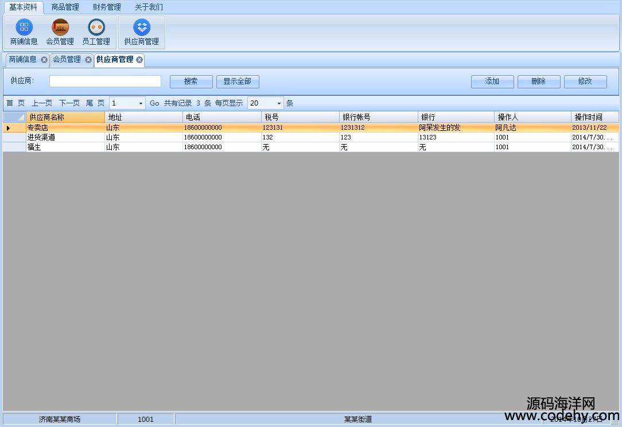Click the 显示全部 button

(238, 81)
